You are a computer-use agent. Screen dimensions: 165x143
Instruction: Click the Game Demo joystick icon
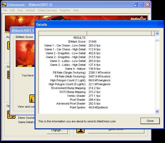point(80,131)
